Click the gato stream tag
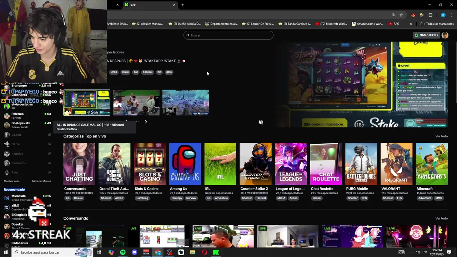 [x=169, y=72]
